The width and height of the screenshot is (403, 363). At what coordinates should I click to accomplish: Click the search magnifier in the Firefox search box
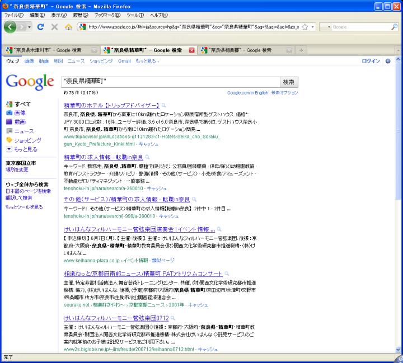tap(394, 27)
